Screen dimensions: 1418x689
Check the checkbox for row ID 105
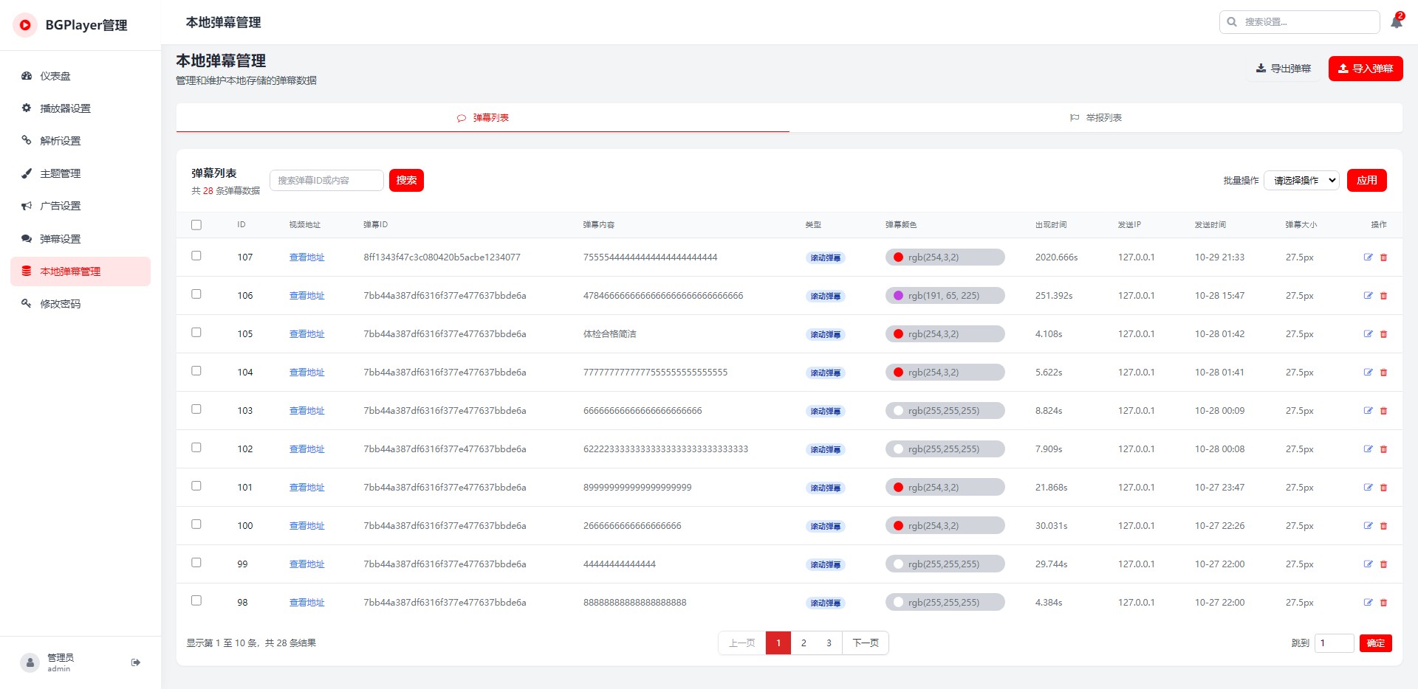point(196,333)
